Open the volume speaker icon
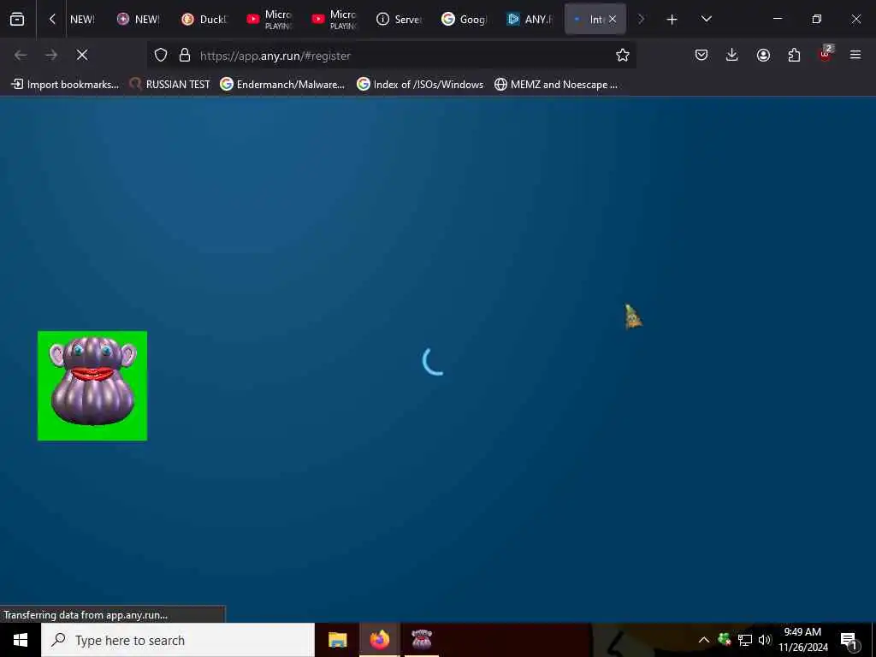This screenshot has height=657, width=876. [x=765, y=640]
